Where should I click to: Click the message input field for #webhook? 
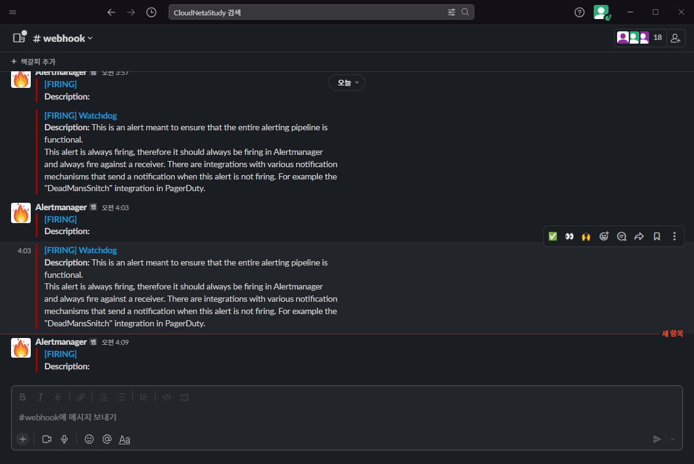click(345, 417)
